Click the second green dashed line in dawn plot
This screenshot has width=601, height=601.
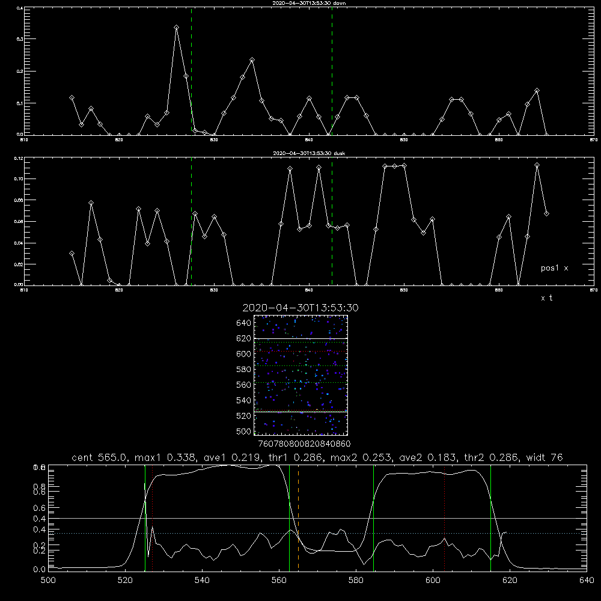pyautogui.click(x=332, y=71)
